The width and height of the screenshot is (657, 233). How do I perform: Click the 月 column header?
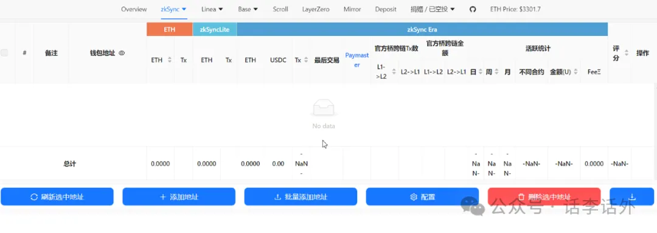point(507,72)
